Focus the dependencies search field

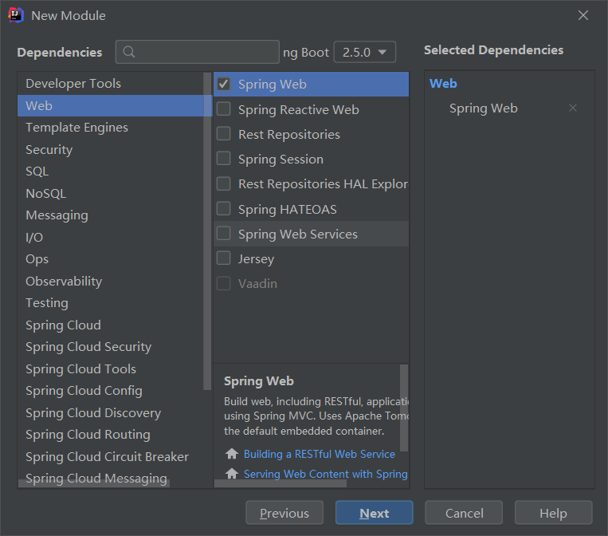point(198,52)
